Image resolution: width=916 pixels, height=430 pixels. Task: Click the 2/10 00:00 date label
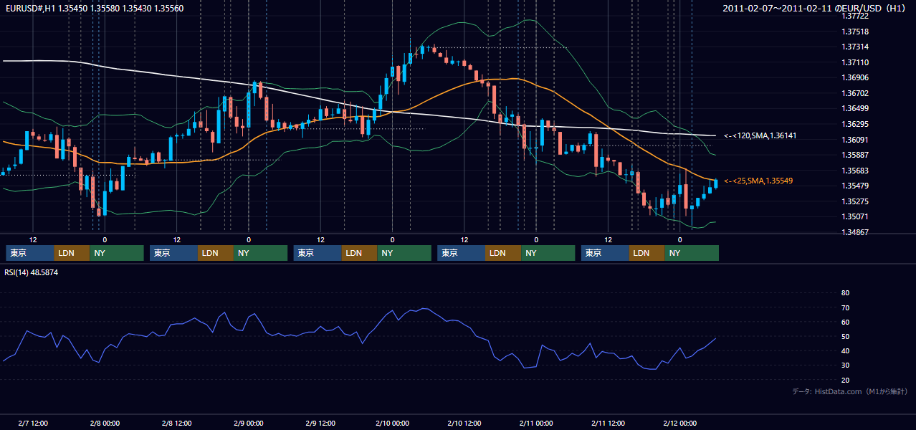tap(392, 424)
